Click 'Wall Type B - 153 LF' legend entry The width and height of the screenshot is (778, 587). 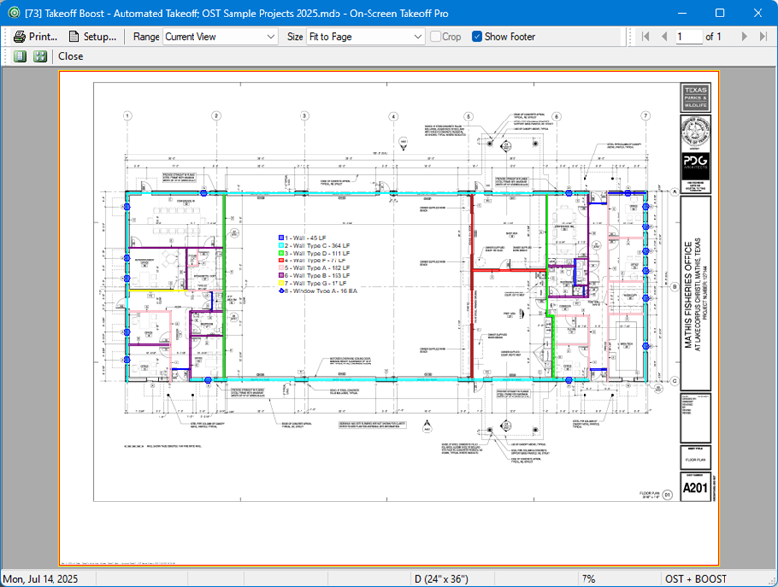(x=317, y=276)
